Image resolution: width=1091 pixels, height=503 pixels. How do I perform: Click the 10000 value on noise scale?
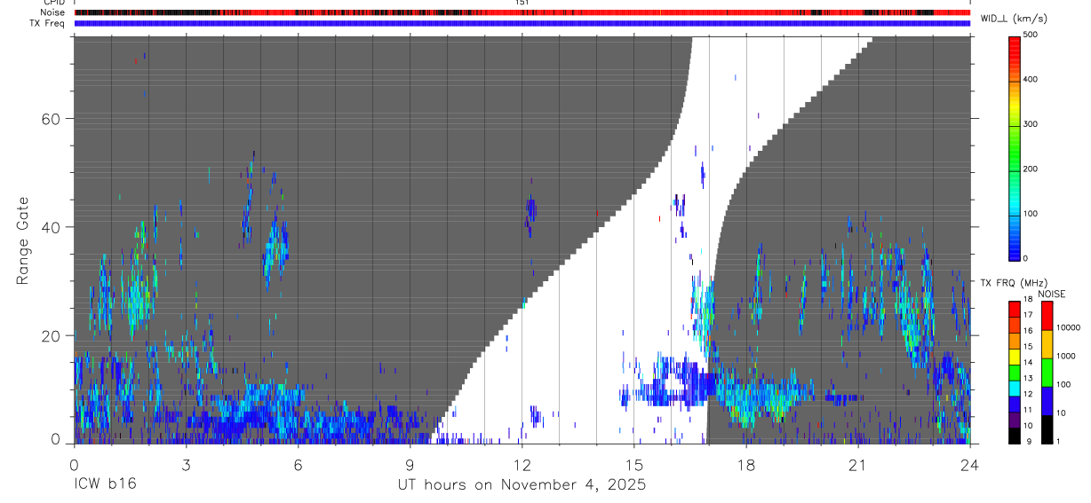pyautogui.click(x=1068, y=327)
